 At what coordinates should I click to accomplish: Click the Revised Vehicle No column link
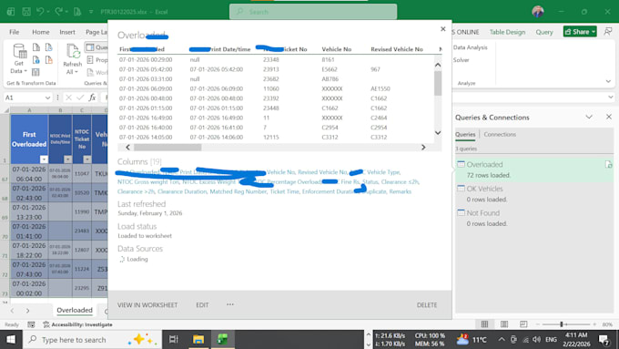322,172
